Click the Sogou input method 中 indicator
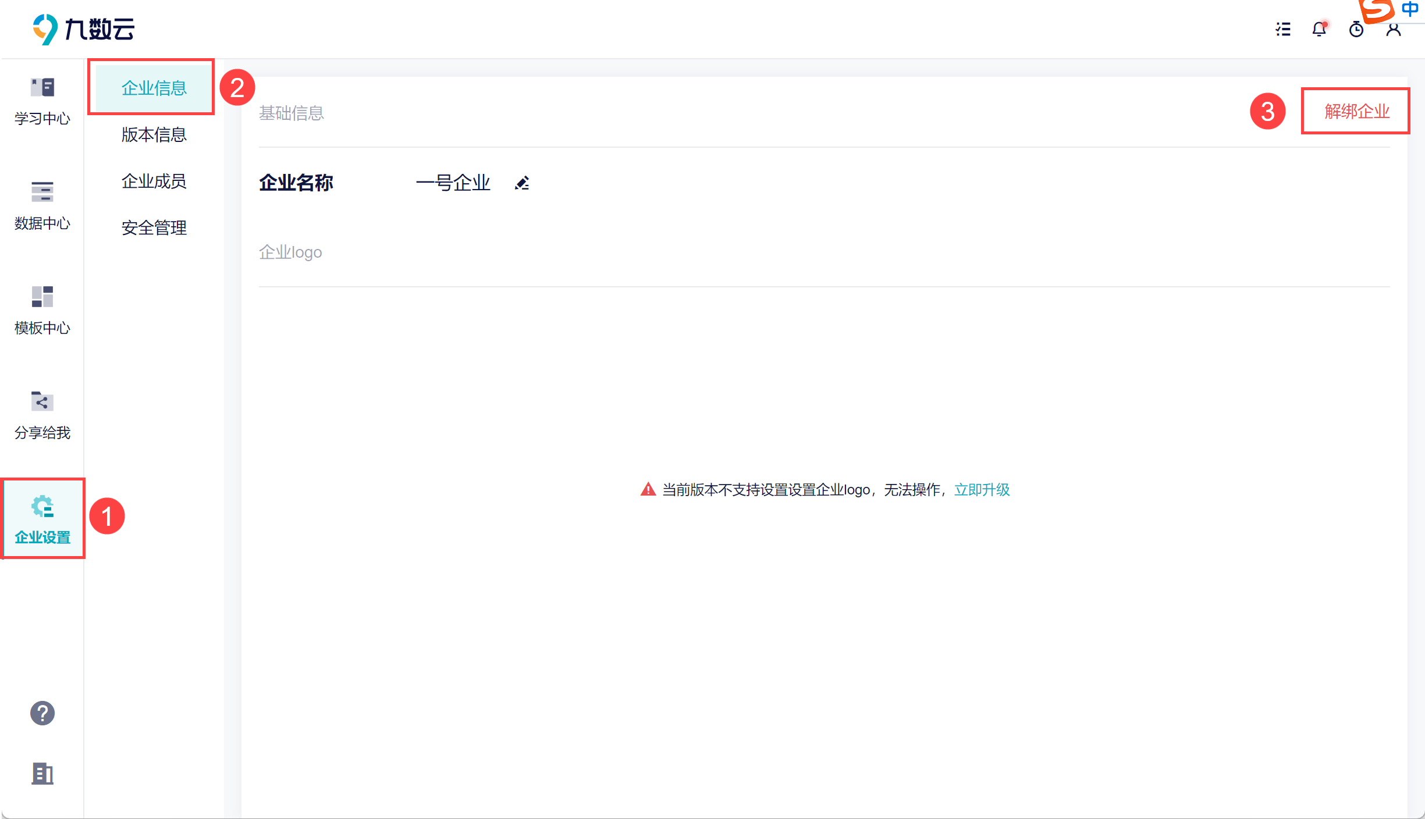The image size is (1425, 819). click(x=1409, y=9)
